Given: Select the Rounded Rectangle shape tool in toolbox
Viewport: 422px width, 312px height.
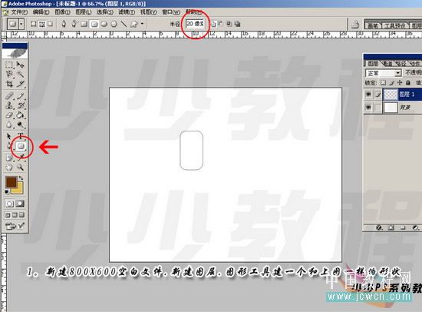Looking at the screenshot, I should 21,147.
